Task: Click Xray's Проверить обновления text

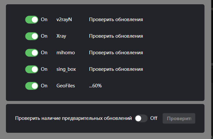Action: pos(116,36)
